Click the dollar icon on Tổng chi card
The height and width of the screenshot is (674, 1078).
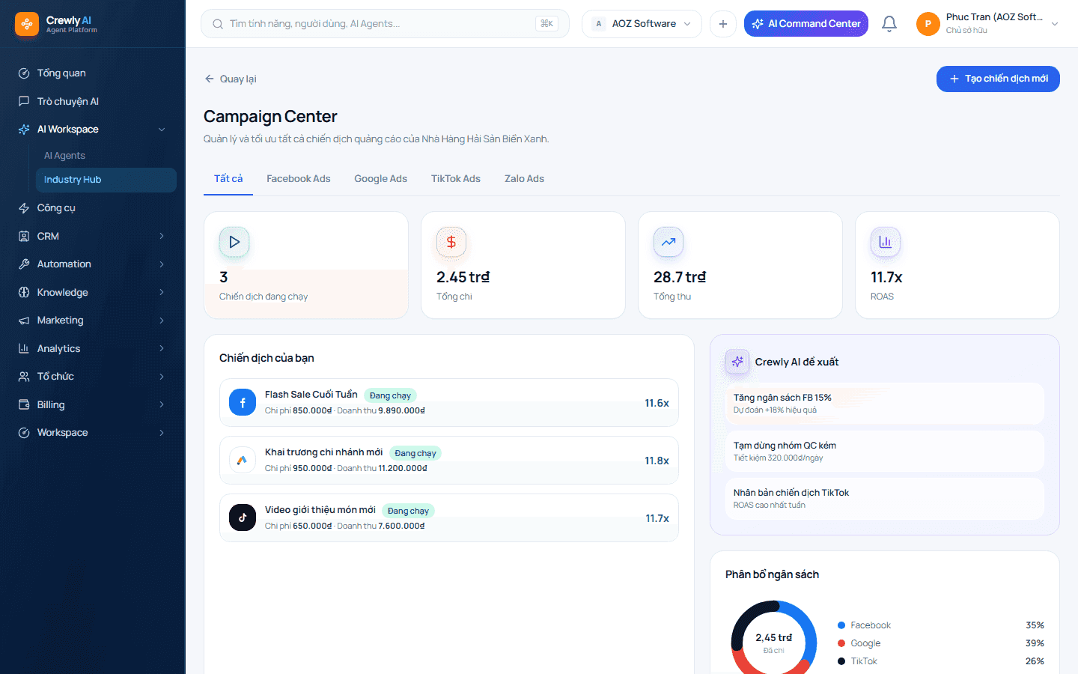pos(451,242)
